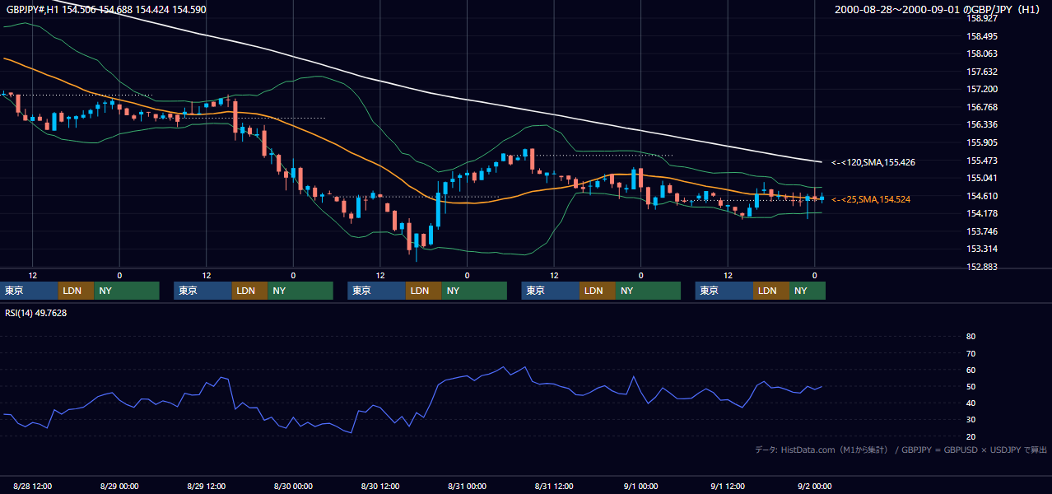Screen dimensions: 1052x494
Task: Select the NY session bar for 9/1
Action: pos(808,291)
